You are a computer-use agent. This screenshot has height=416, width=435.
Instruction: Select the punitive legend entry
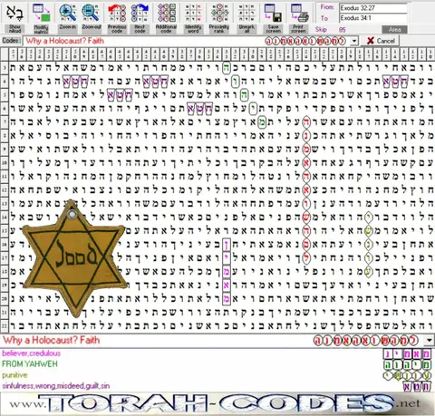coord(14,375)
